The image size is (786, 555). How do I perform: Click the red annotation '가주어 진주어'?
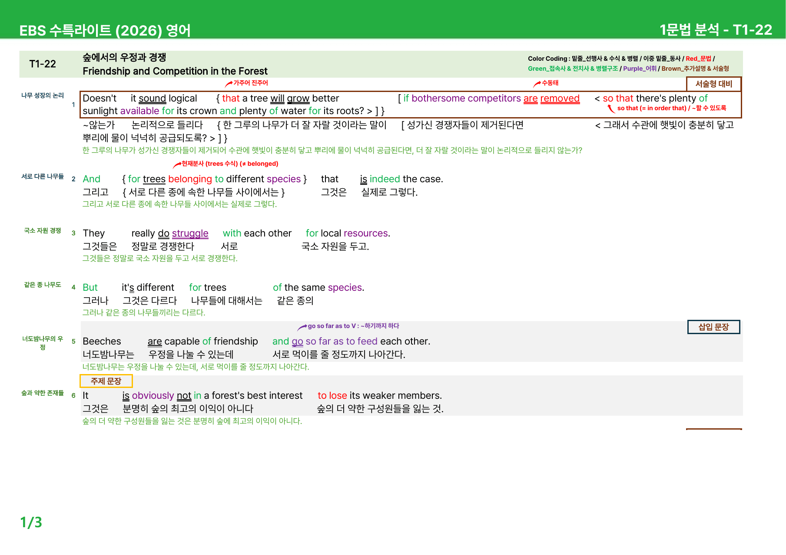pyautogui.click(x=251, y=83)
